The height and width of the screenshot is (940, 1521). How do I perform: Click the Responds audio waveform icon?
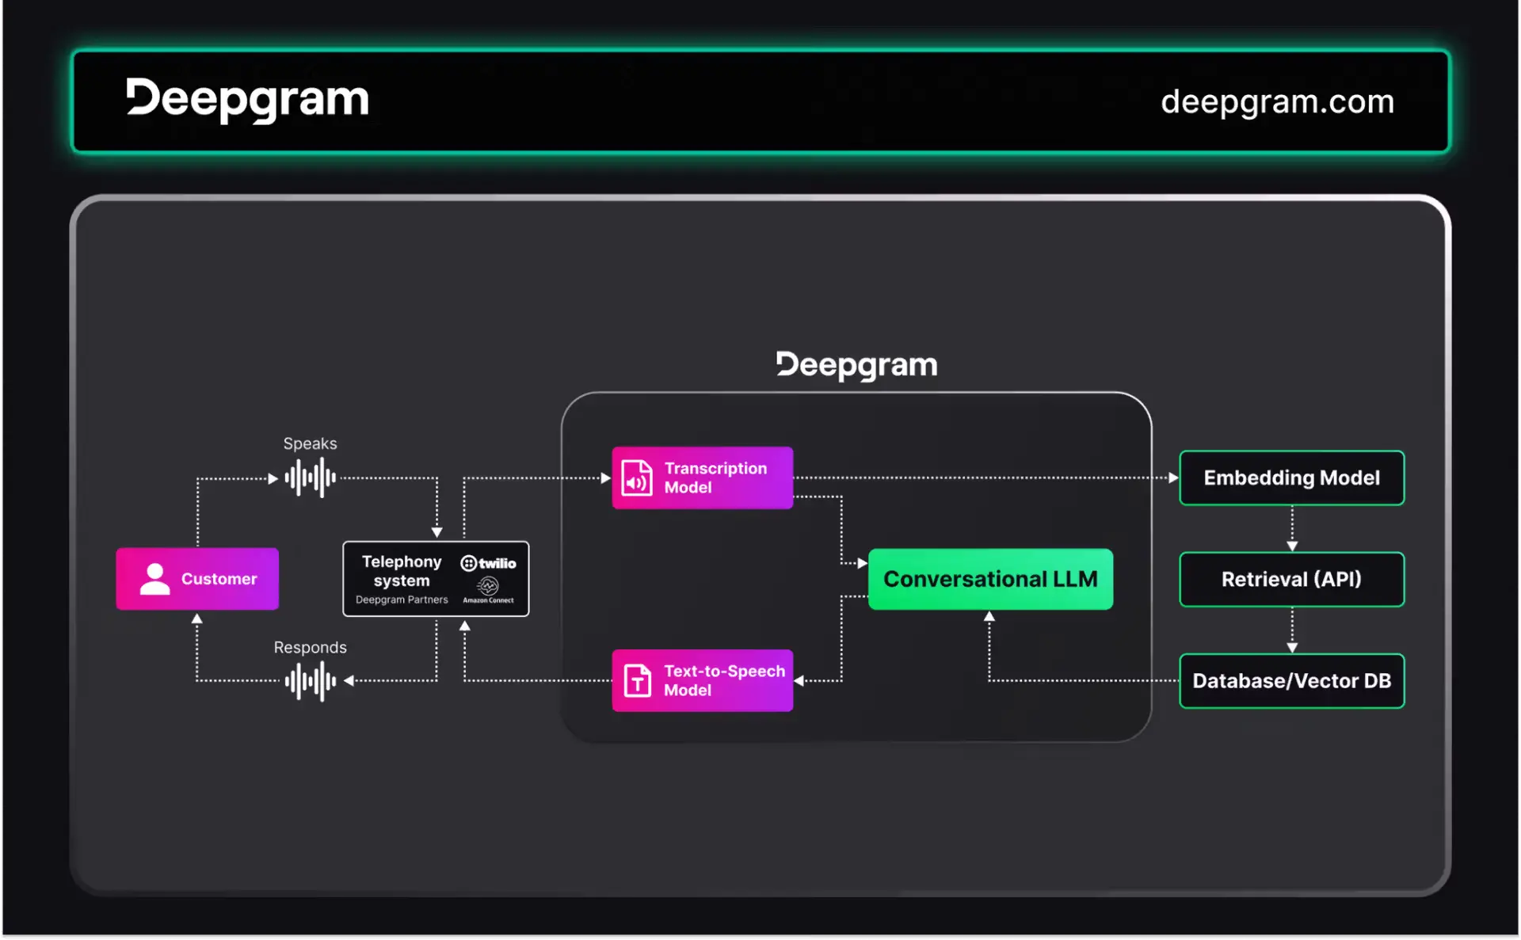pyautogui.click(x=310, y=680)
